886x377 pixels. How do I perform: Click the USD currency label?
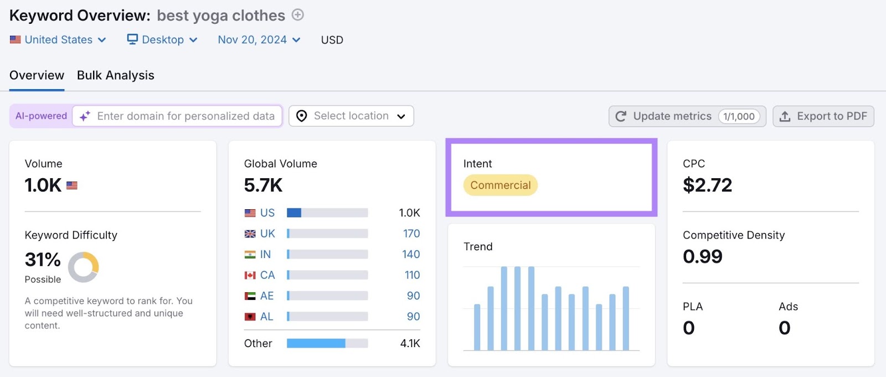pyautogui.click(x=332, y=40)
